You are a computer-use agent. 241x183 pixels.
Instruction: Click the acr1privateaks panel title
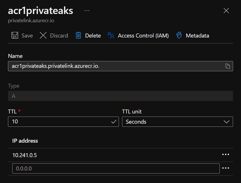pyautogui.click(x=41, y=11)
